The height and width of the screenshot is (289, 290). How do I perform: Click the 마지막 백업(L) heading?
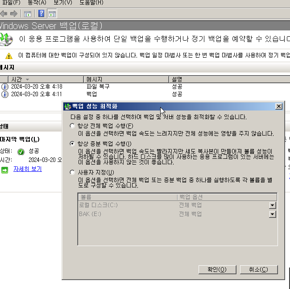pos(20,139)
